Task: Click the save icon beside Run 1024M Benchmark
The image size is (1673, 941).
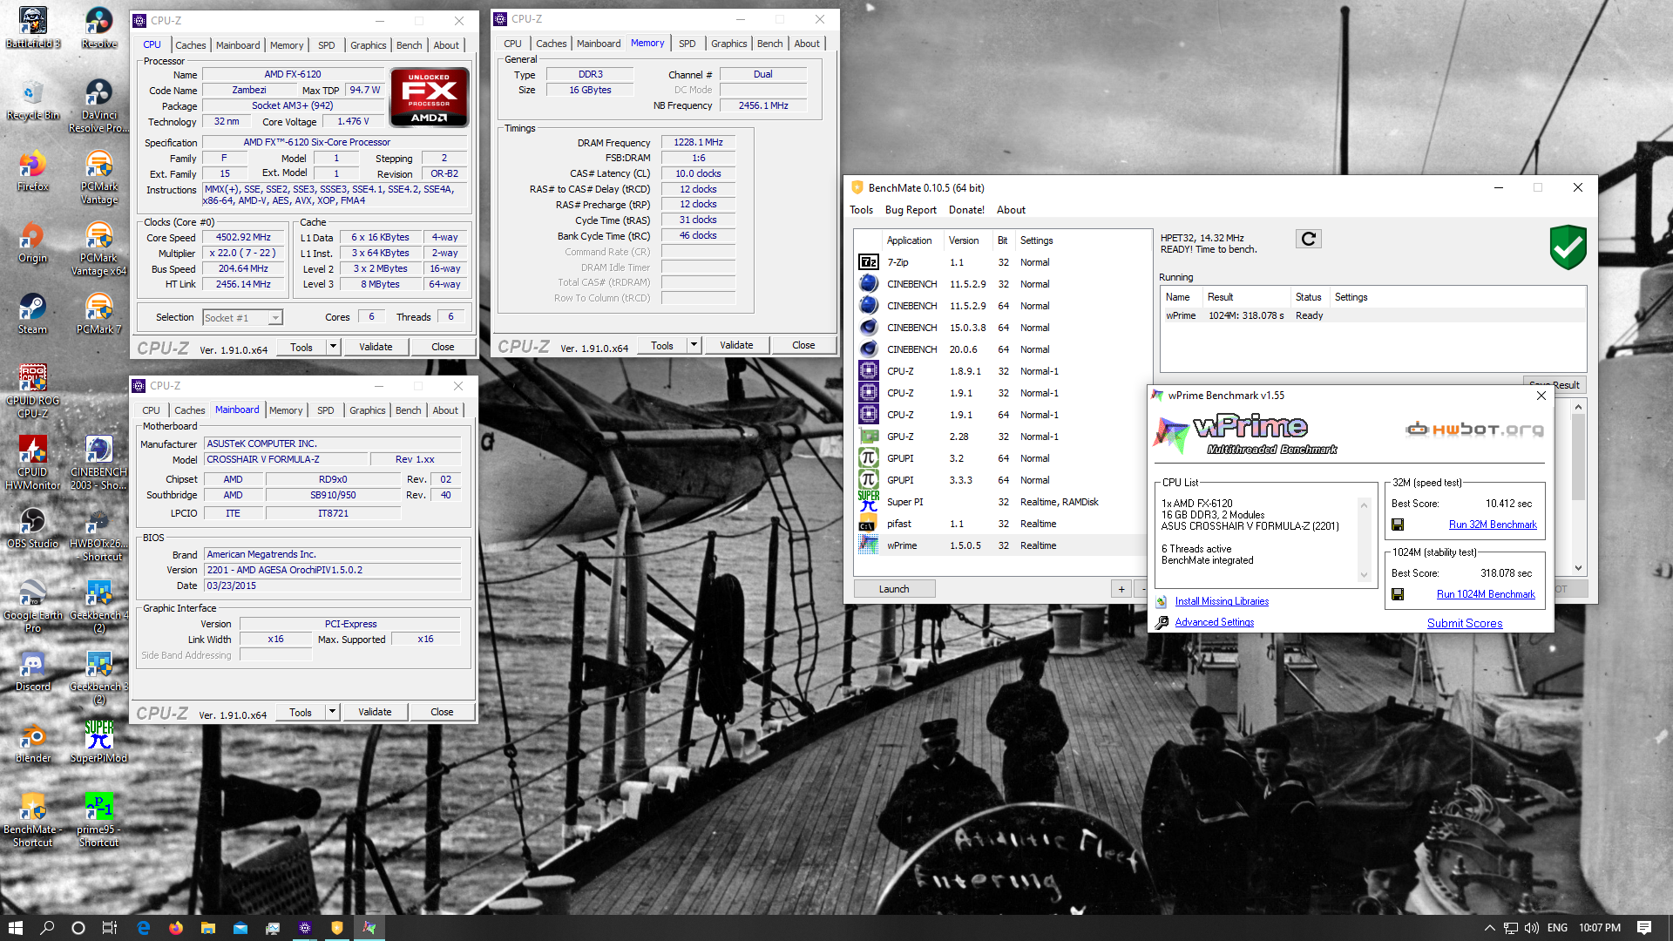Action: pos(1398,594)
